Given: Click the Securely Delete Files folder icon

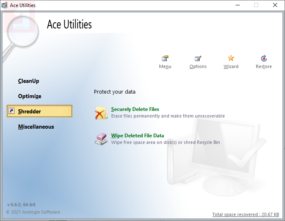Looking at the screenshot, I should [101, 113].
